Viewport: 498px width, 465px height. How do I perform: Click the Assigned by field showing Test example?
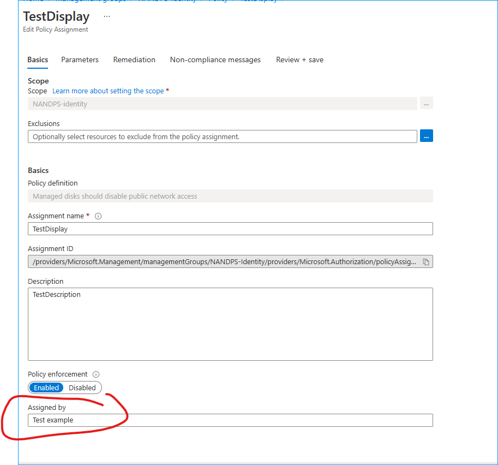pyautogui.click(x=230, y=420)
